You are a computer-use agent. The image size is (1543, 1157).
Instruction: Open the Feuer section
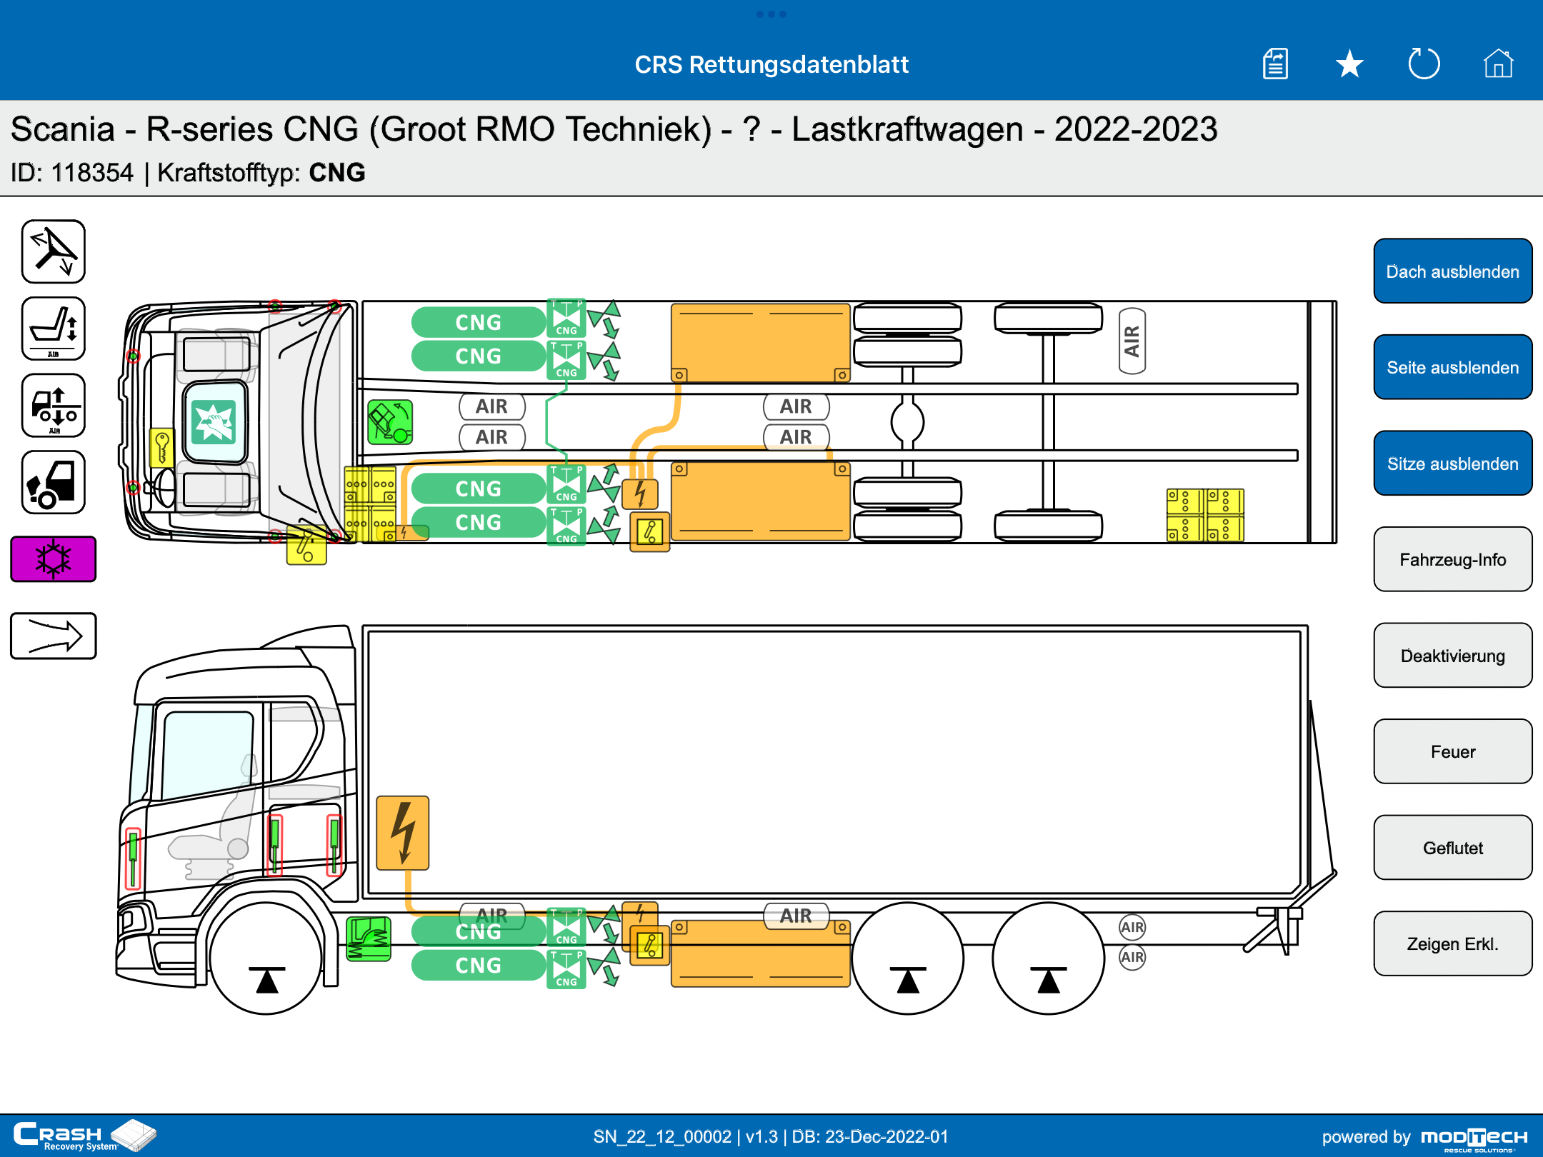1453,751
